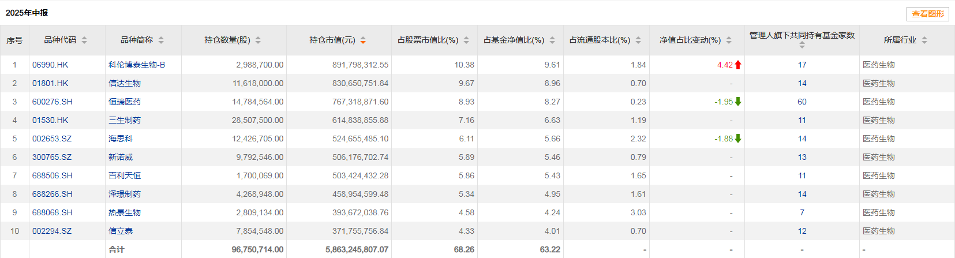This screenshot has width=955, height=258.
Task: Select net value change 4.42
Action: coord(725,65)
